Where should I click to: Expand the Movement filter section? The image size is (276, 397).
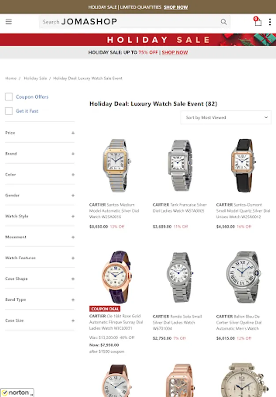[40, 237]
